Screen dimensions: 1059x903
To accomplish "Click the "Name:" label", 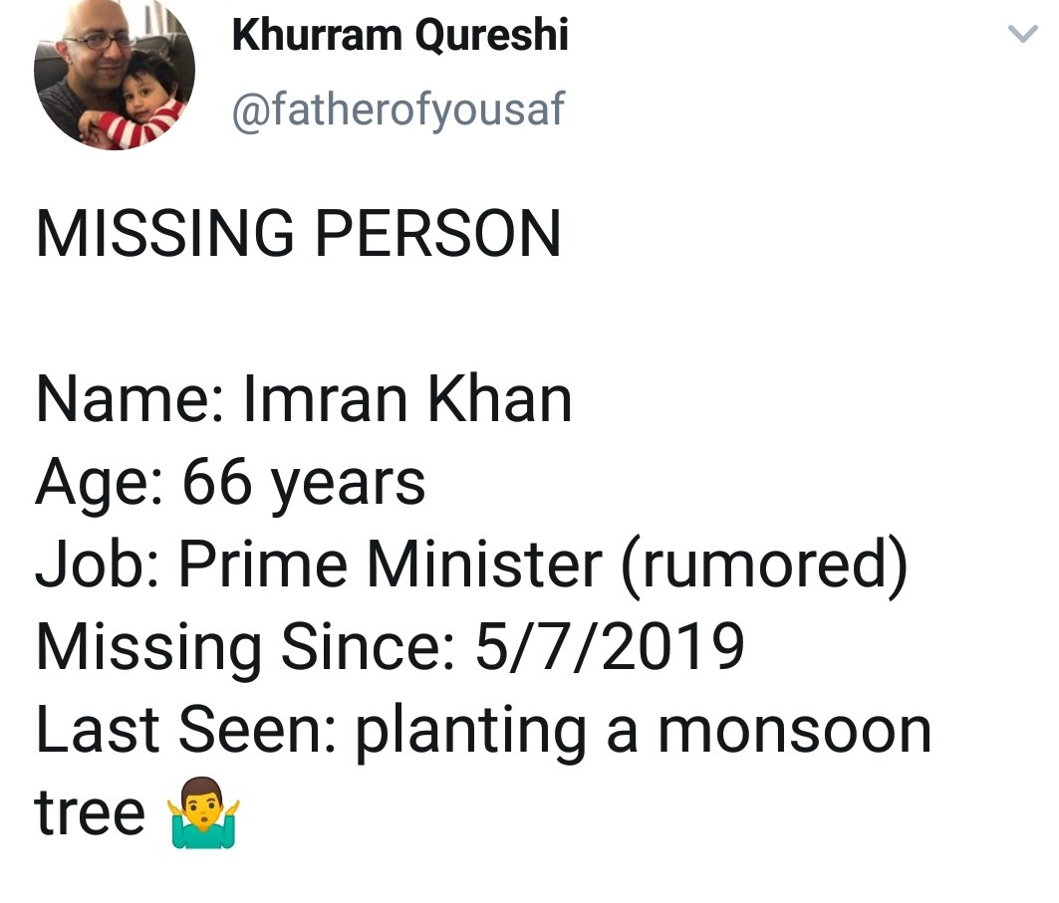I will click(x=129, y=398).
